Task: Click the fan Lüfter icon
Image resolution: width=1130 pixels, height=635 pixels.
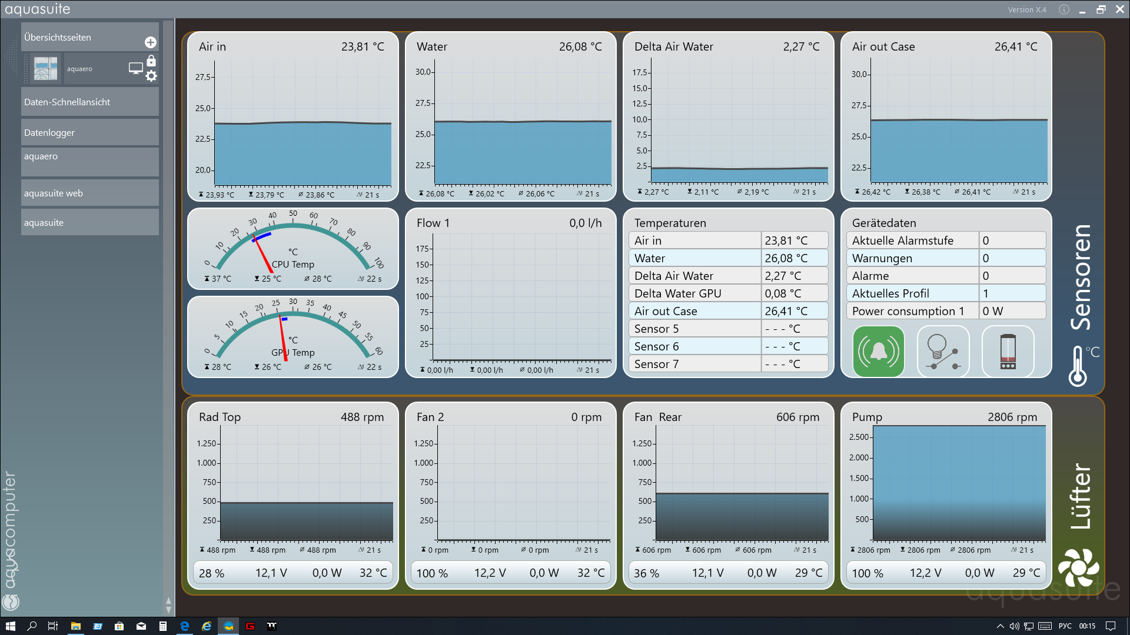Action: pyautogui.click(x=1078, y=567)
